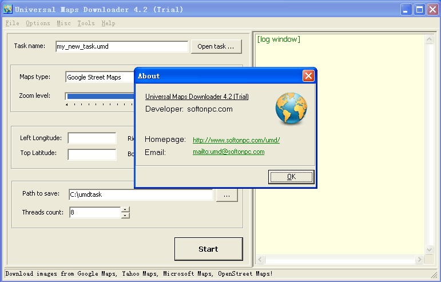The image size is (441, 282).
Task: Open the Tools menu
Action: pyautogui.click(x=86, y=23)
